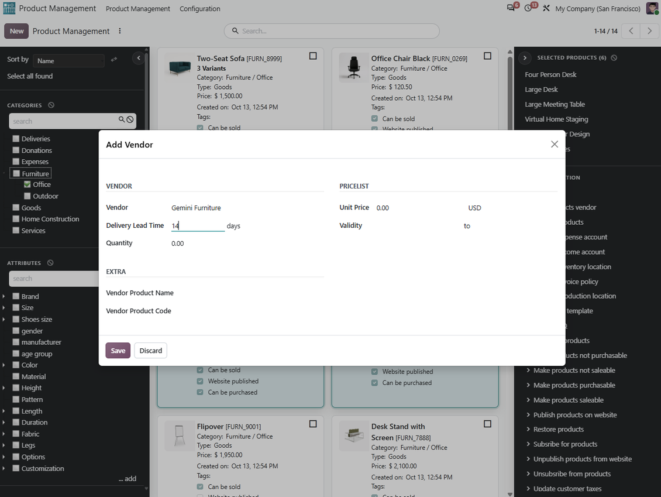Save the new vendor
Screen dimensions: 661x497
[118, 351]
